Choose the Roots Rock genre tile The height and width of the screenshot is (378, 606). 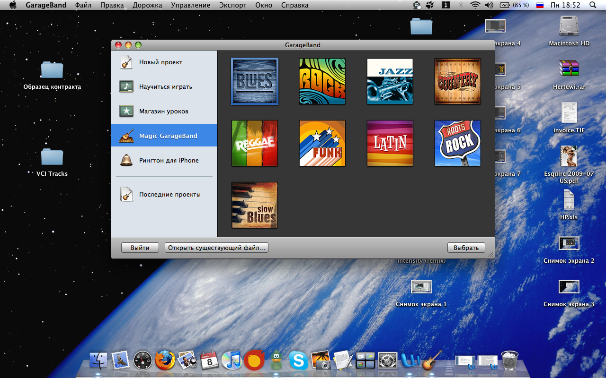click(x=458, y=143)
